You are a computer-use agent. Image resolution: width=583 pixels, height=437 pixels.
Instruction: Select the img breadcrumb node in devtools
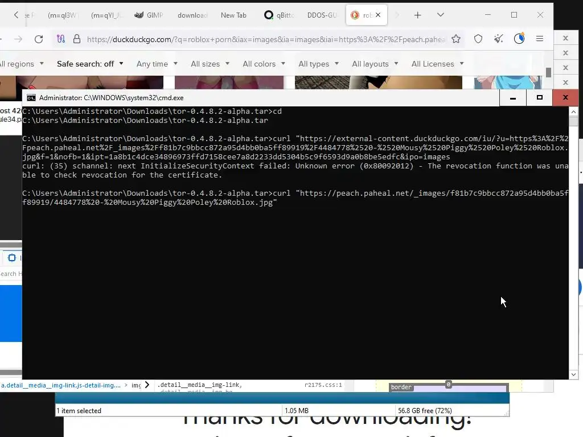point(136,385)
